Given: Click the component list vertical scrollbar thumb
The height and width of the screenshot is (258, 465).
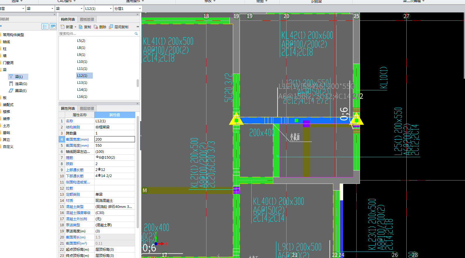Looking at the screenshot, I should (x=138, y=83).
